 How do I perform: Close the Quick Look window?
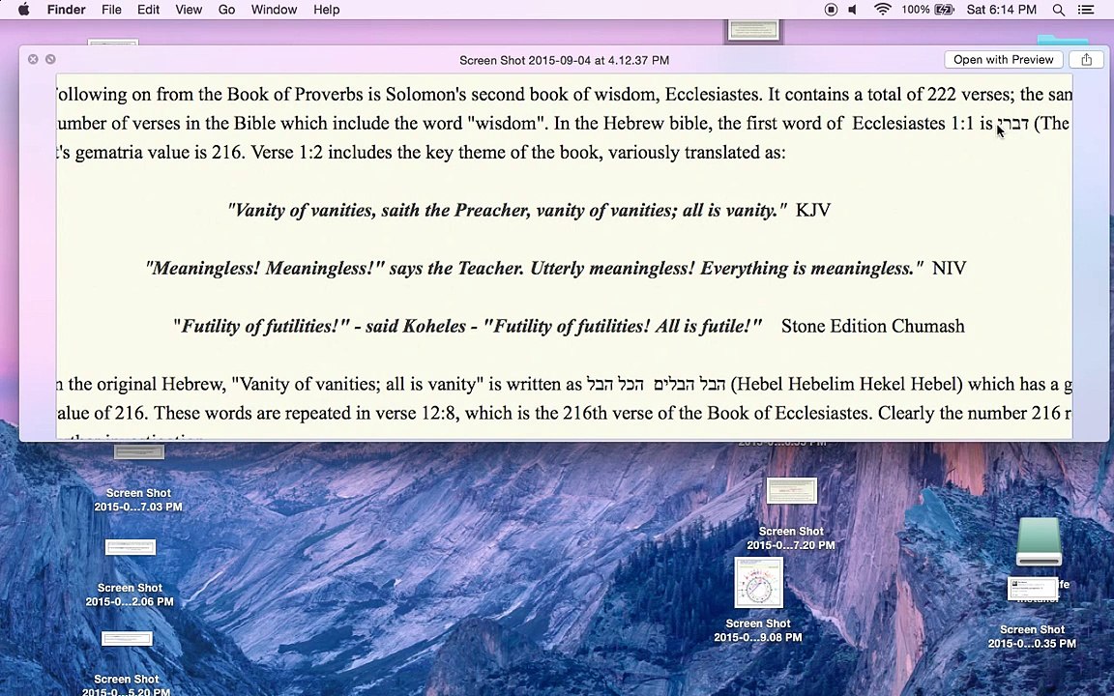click(x=33, y=59)
